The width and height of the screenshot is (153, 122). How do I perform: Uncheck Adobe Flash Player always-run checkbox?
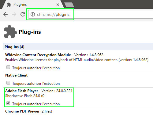(8, 103)
